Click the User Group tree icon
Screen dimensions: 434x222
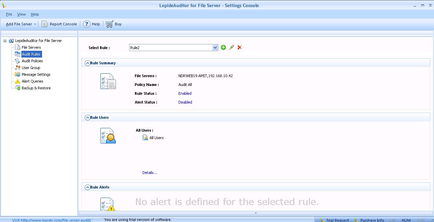point(18,68)
